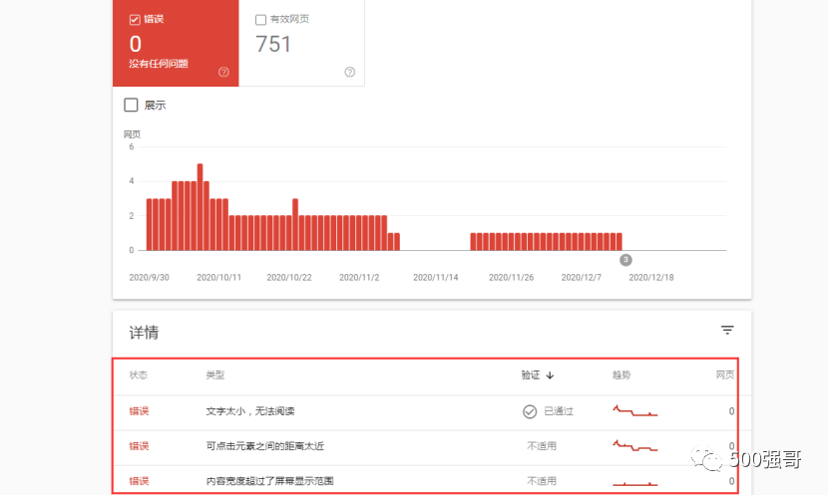Click the 2020/9/30 axis date label
The height and width of the screenshot is (495, 828).
click(149, 277)
